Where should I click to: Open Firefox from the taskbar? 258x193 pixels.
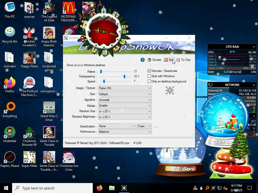pyautogui.click(x=99, y=188)
